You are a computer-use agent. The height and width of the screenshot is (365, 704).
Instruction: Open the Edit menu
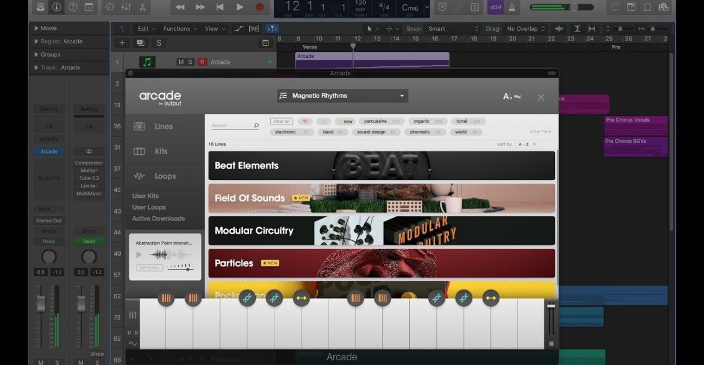[147, 29]
